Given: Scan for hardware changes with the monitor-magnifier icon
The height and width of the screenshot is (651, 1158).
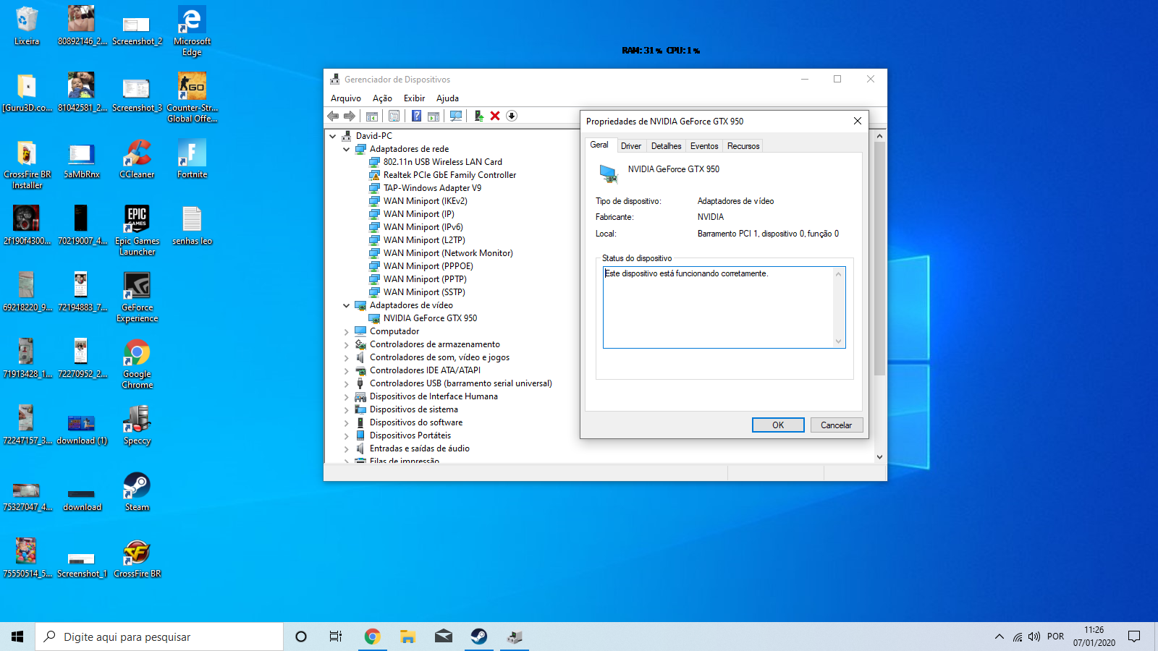Looking at the screenshot, I should (456, 116).
